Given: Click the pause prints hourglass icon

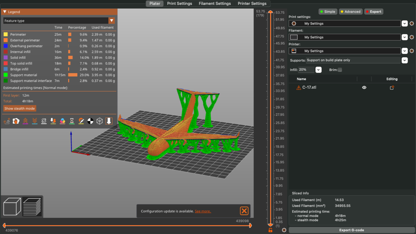Looking at the screenshot, I should coord(71,121).
